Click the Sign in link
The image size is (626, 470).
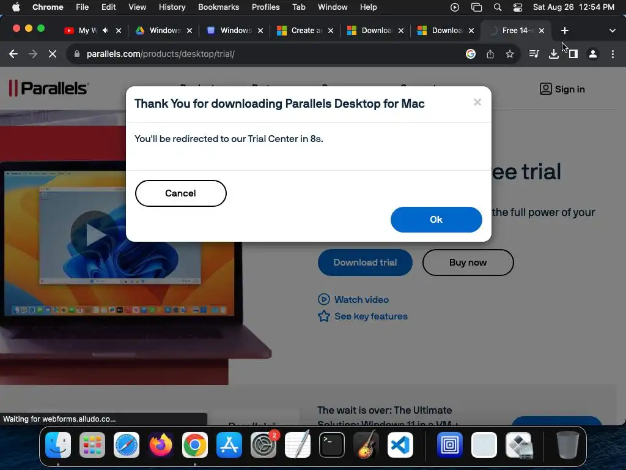pos(562,89)
